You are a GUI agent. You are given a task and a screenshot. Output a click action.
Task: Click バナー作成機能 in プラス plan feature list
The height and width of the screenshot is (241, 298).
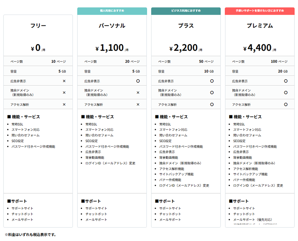tap(170, 180)
